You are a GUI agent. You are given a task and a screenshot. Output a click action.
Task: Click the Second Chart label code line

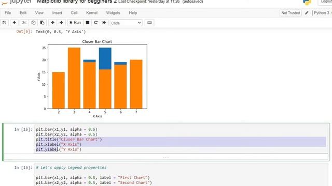click(x=94, y=183)
